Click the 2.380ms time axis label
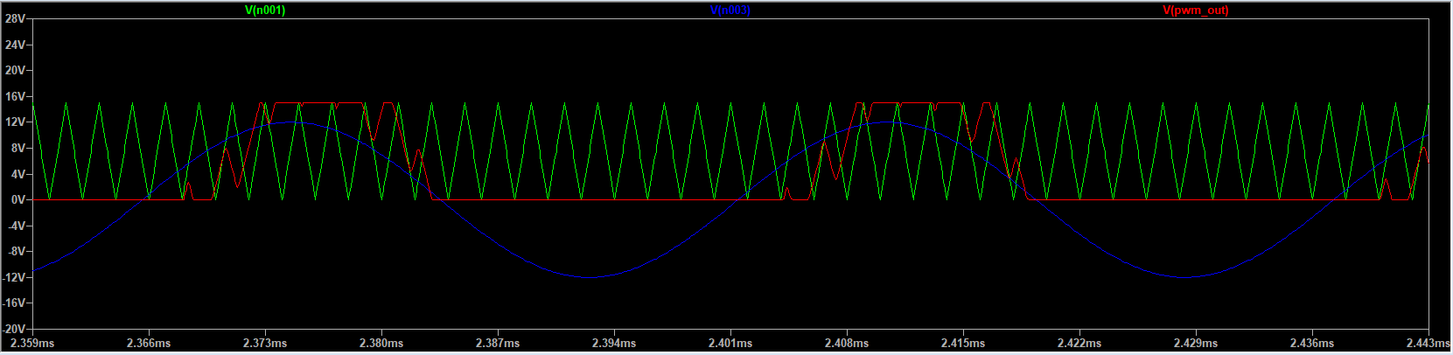The width and height of the screenshot is (1453, 355). pos(381,344)
